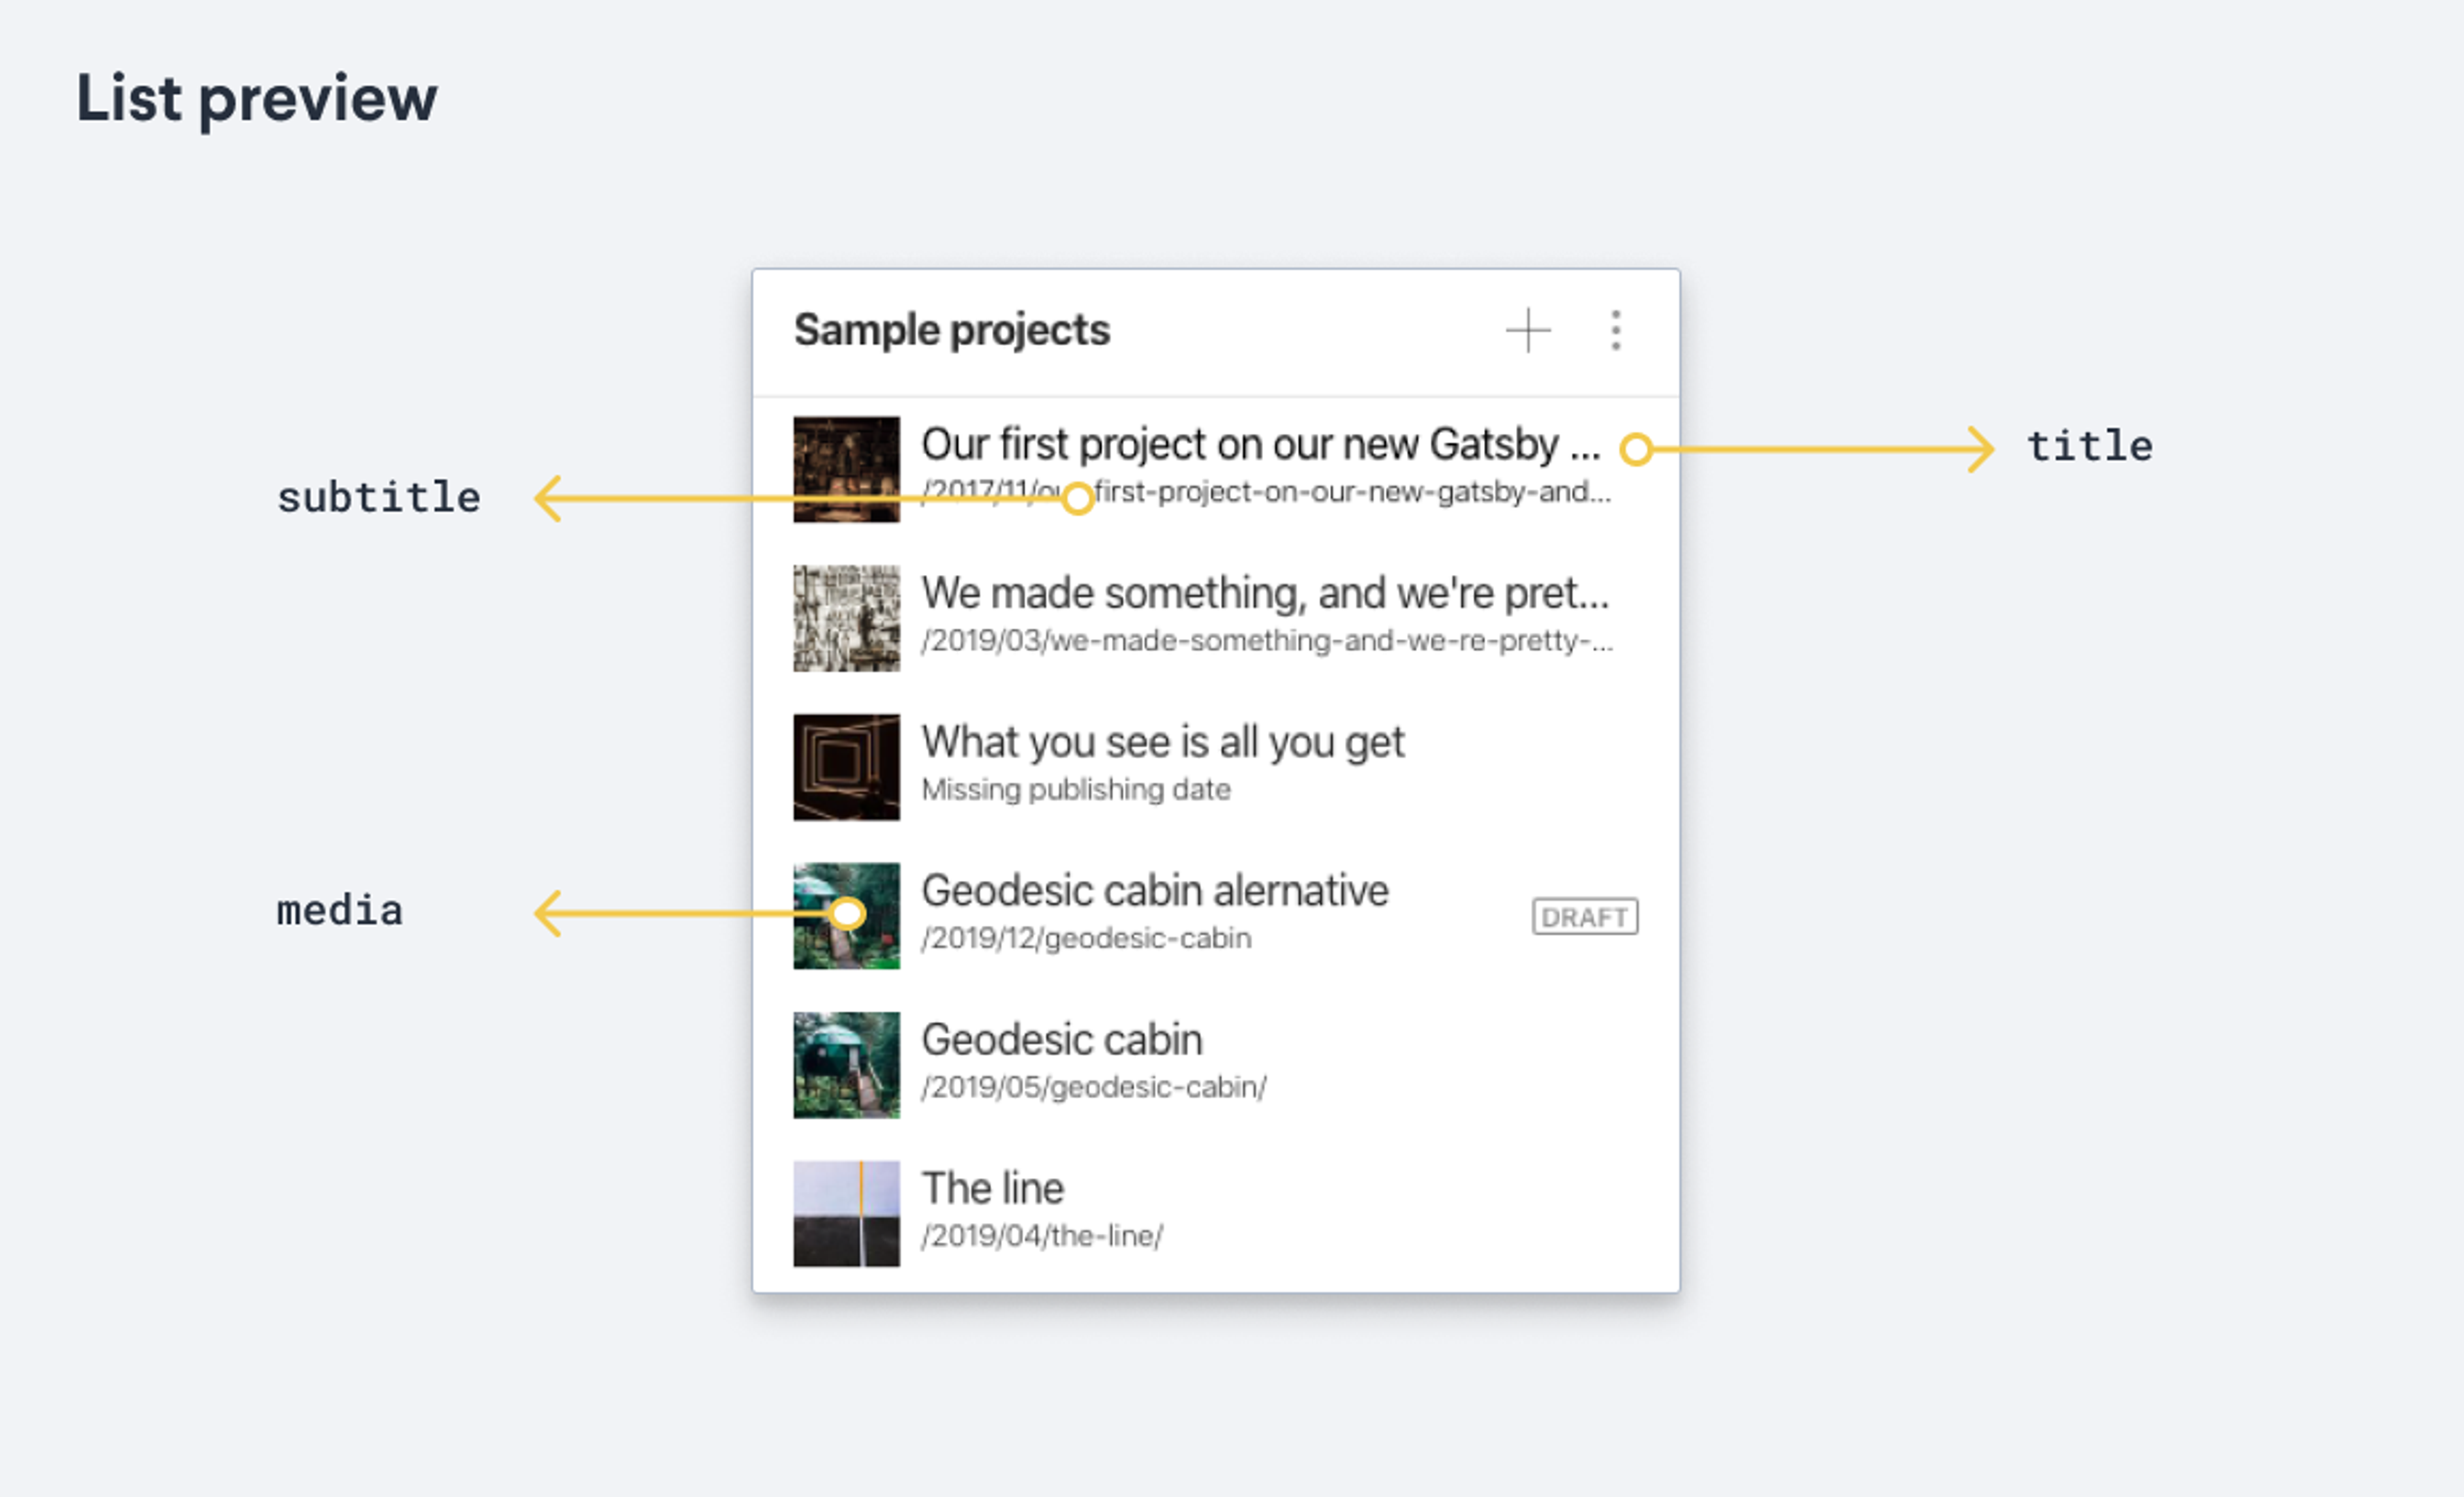Screen dimensions: 2464x1497
Task: Click the Geodesic cabin thumbnail image
Action: click(846, 1065)
